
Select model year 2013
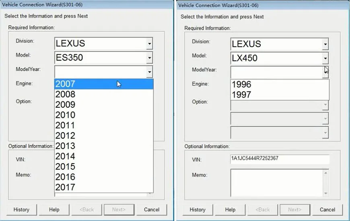click(104, 146)
